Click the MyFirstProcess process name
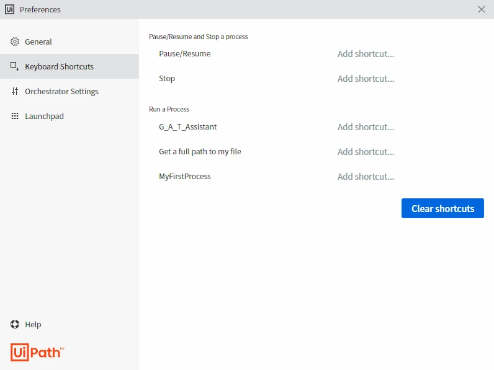The image size is (494, 370). [184, 177]
